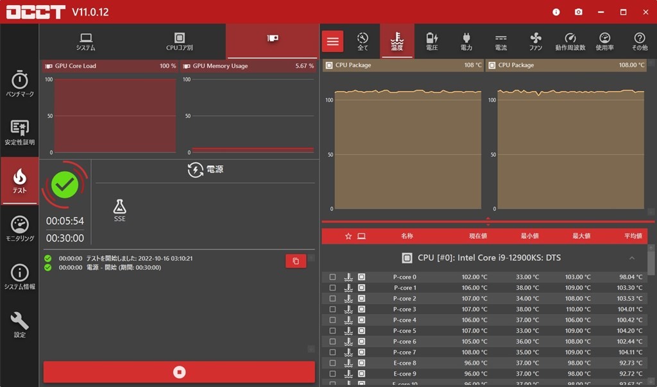Open the red hamburger menu button
The height and width of the screenshot is (387, 657).
(x=332, y=42)
